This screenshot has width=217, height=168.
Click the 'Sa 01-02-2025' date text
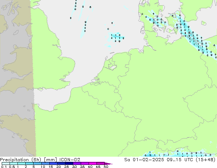(144, 159)
